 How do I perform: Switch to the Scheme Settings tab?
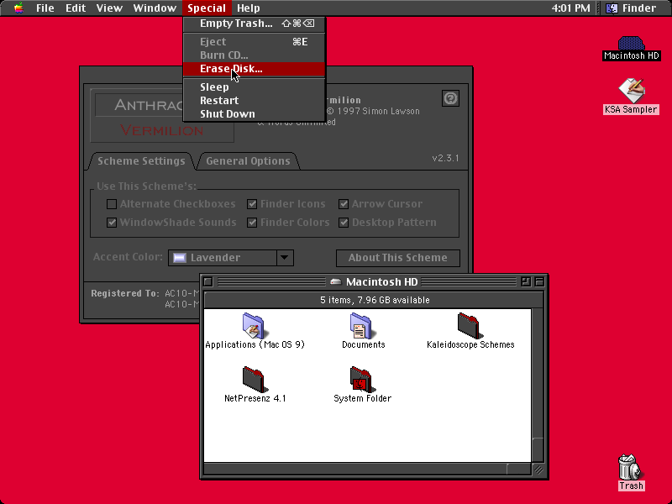point(141,161)
